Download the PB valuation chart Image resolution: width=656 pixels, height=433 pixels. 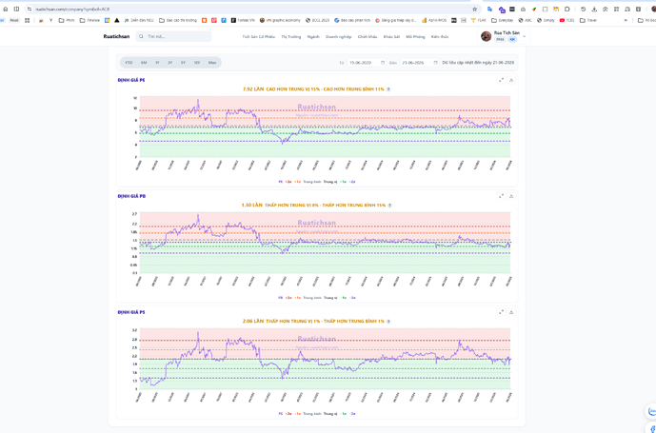click(x=511, y=196)
